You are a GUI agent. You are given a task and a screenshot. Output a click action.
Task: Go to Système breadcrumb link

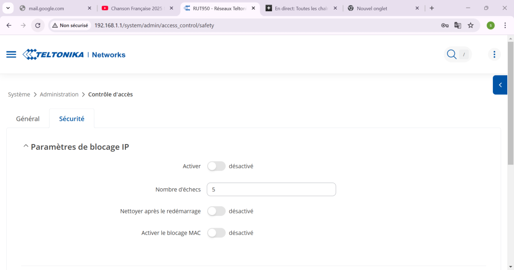tap(19, 95)
